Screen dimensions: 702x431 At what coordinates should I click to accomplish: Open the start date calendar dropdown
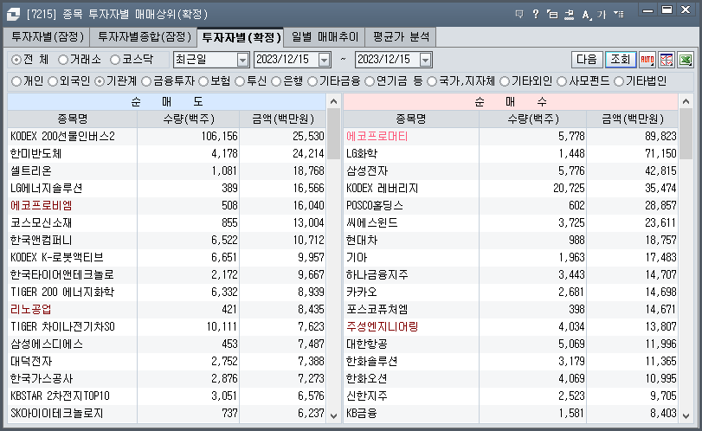click(x=324, y=60)
